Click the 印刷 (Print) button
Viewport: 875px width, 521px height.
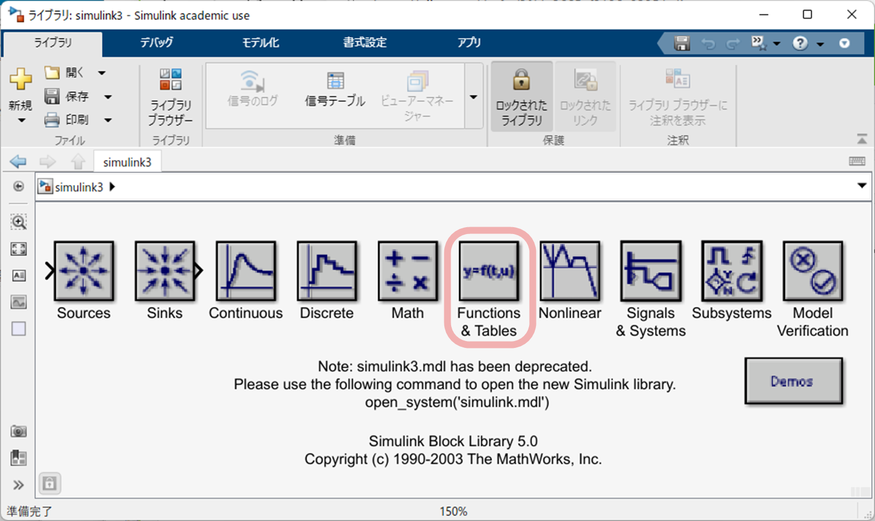[67, 120]
